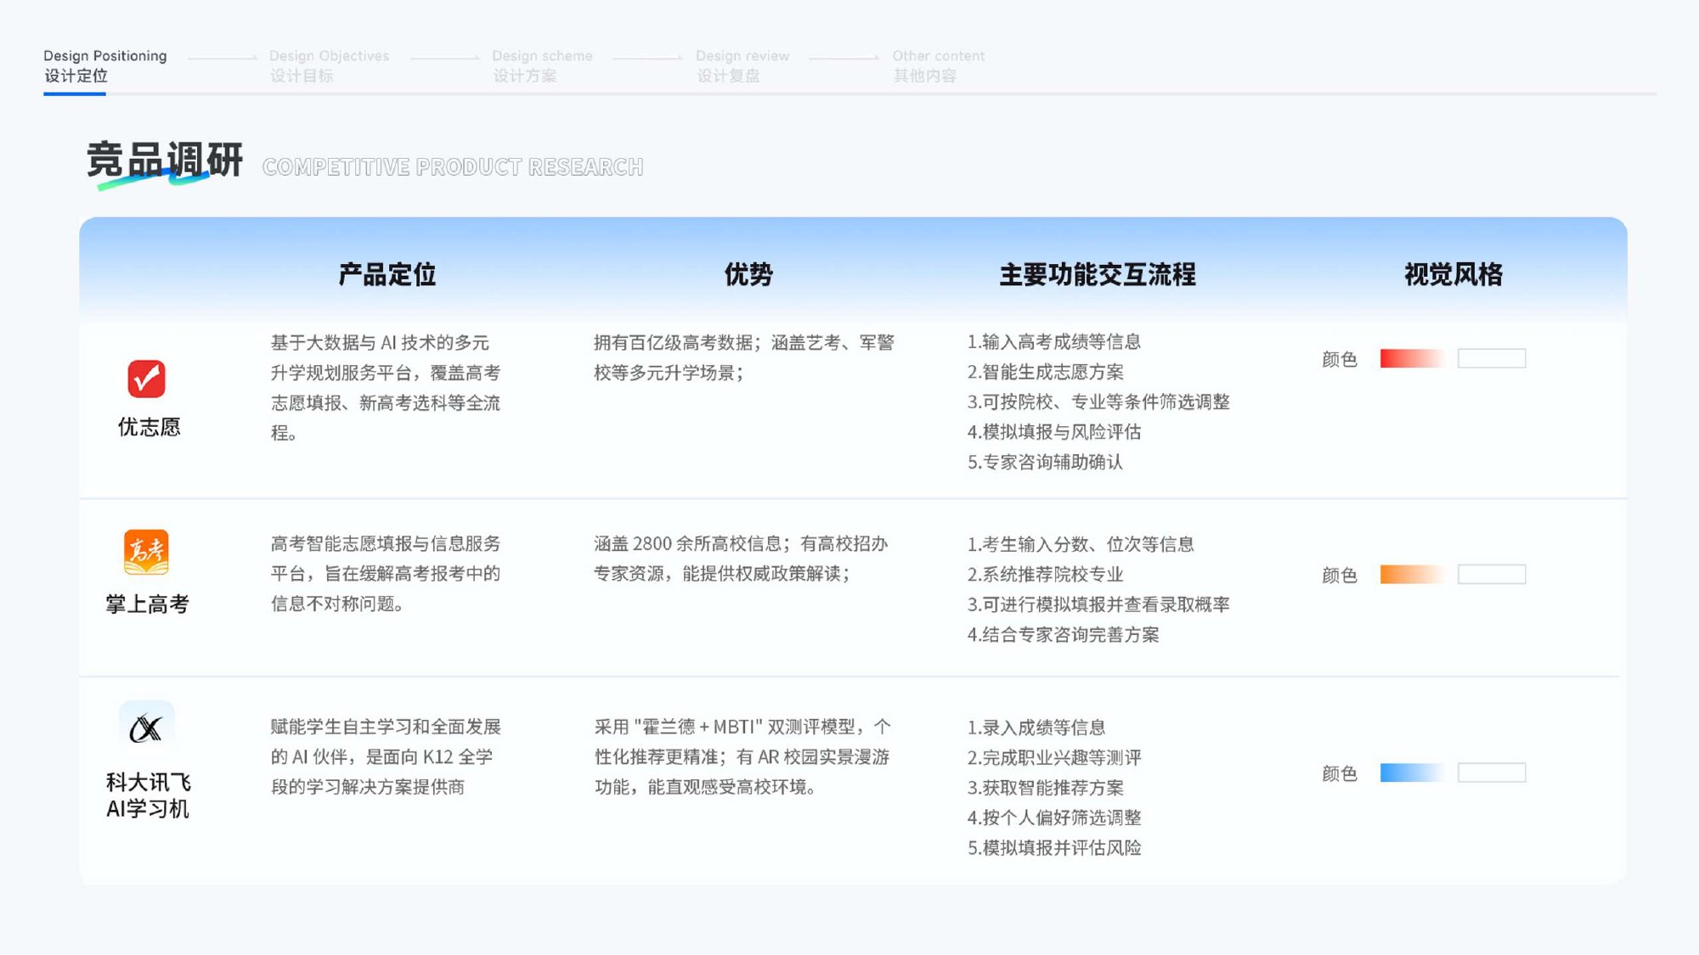Click the white swatch in 科大讯飞 row
Screen dimensions: 1699x955
1492,772
